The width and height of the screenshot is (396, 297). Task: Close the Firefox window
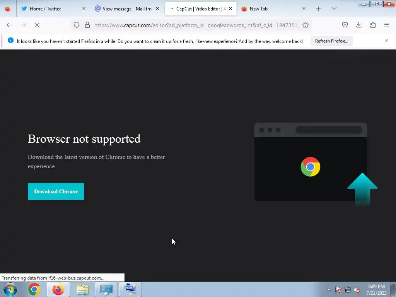coord(389,4)
